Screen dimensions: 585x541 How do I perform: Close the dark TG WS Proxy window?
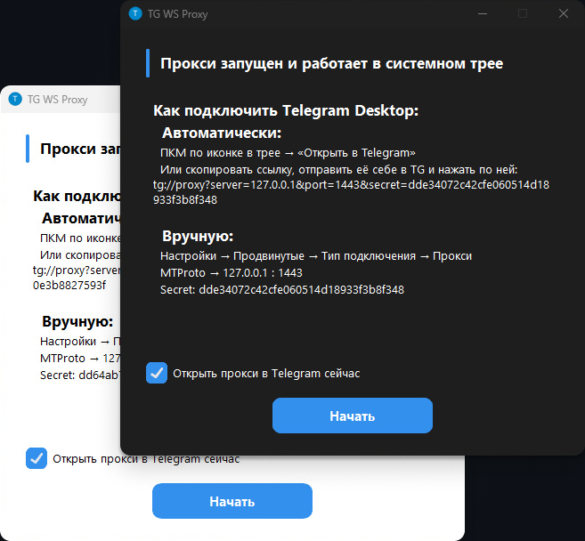tap(564, 14)
